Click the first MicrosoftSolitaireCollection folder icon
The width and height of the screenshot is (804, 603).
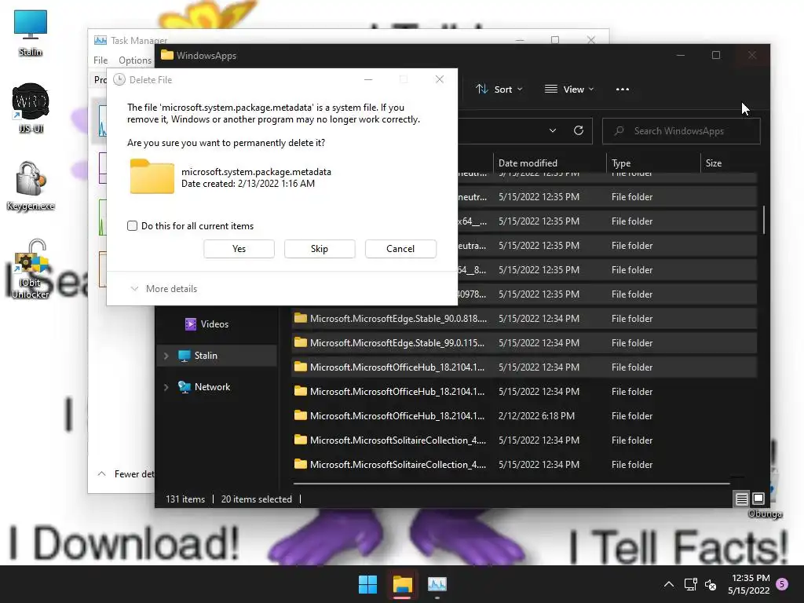pyautogui.click(x=301, y=440)
